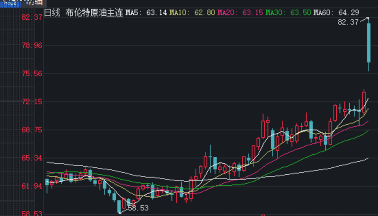This screenshot has height=216, width=378.
Task: Click the MA10: 62.80 indicator label
Action: click(192, 13)
